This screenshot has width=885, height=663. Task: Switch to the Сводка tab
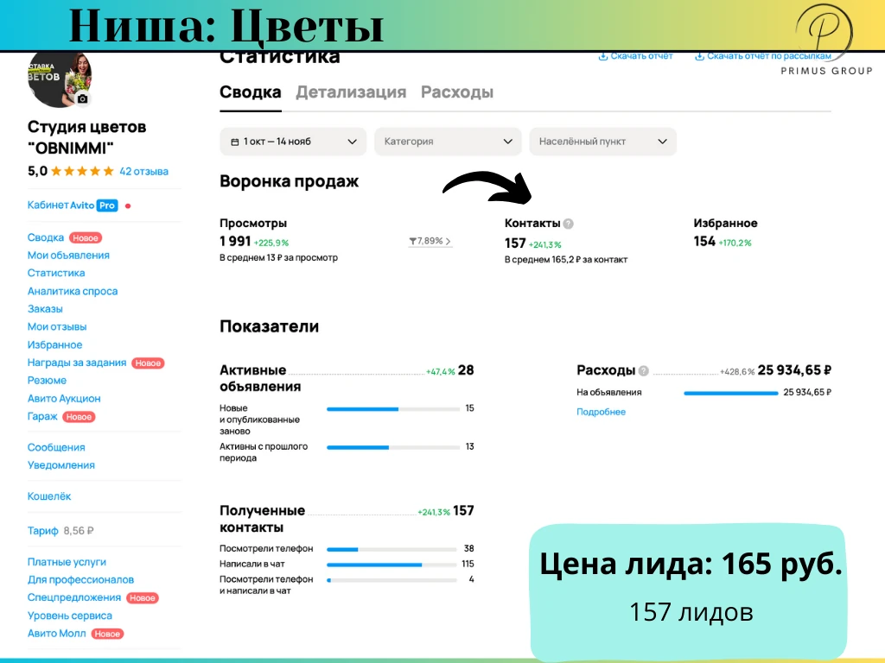[x=250, y=92]
